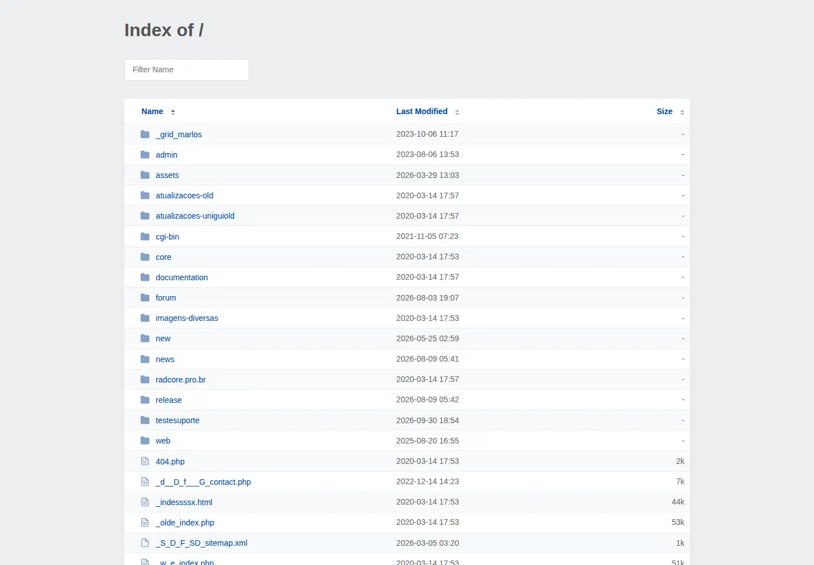Open the news directory link
814x565 pixels.
[165, 359]
